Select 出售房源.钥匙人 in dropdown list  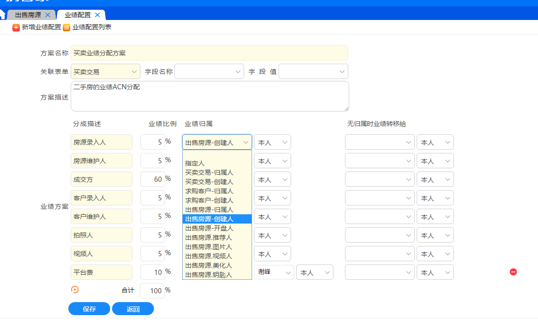(208, 275)
